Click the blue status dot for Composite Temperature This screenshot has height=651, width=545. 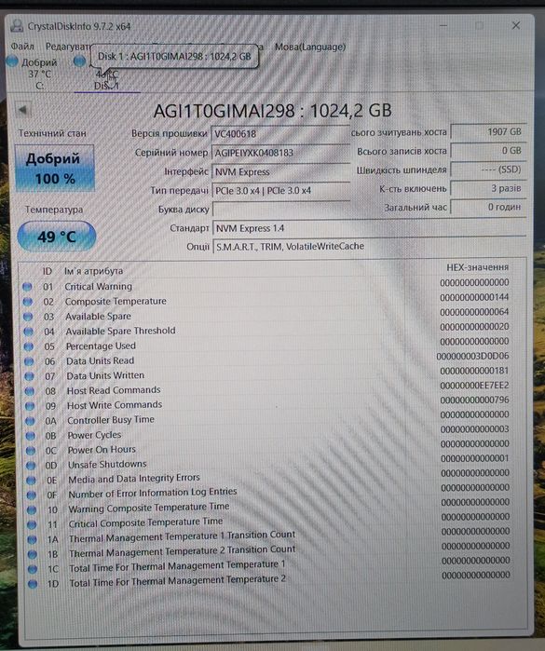click(x=28, y=302)
